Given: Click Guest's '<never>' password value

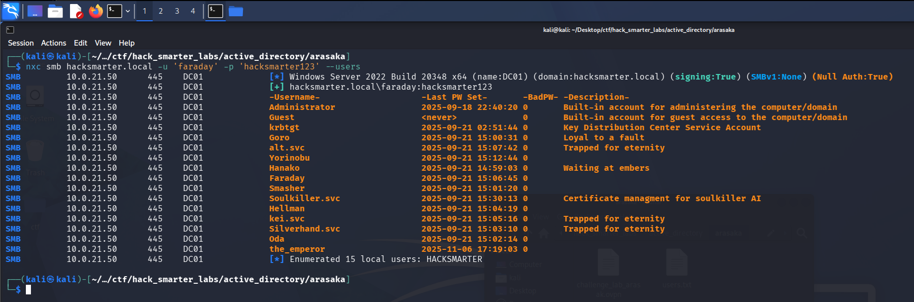Looking at the screenshot, I should (439, 117).
